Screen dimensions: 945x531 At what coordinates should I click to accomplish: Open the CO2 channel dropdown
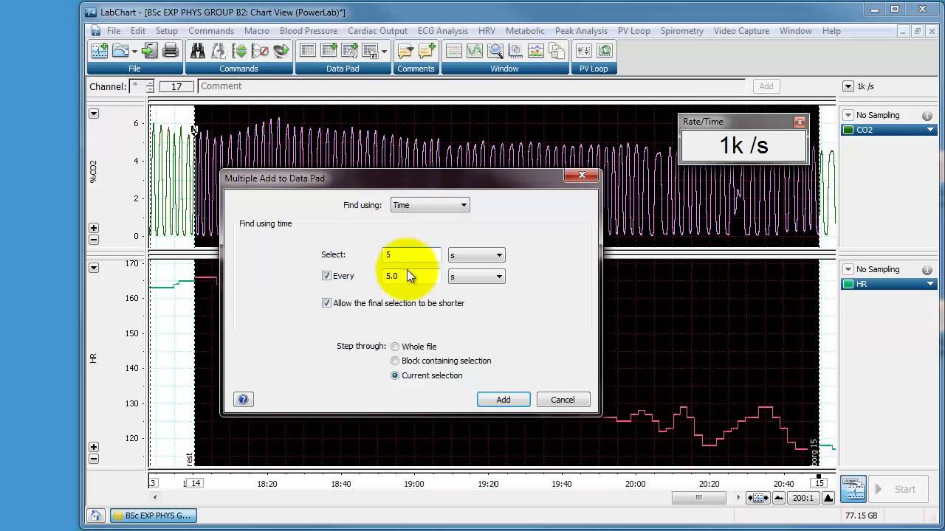(x=930, y=130)
